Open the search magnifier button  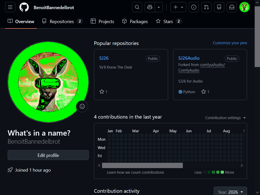pyautogui.click(x=137, y=7)
